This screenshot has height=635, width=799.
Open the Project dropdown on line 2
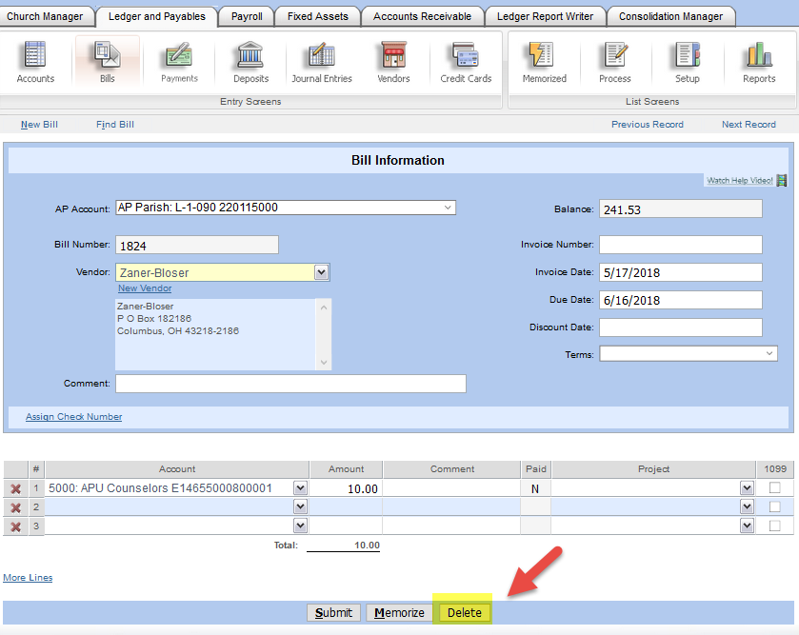[x=747, y=506]
